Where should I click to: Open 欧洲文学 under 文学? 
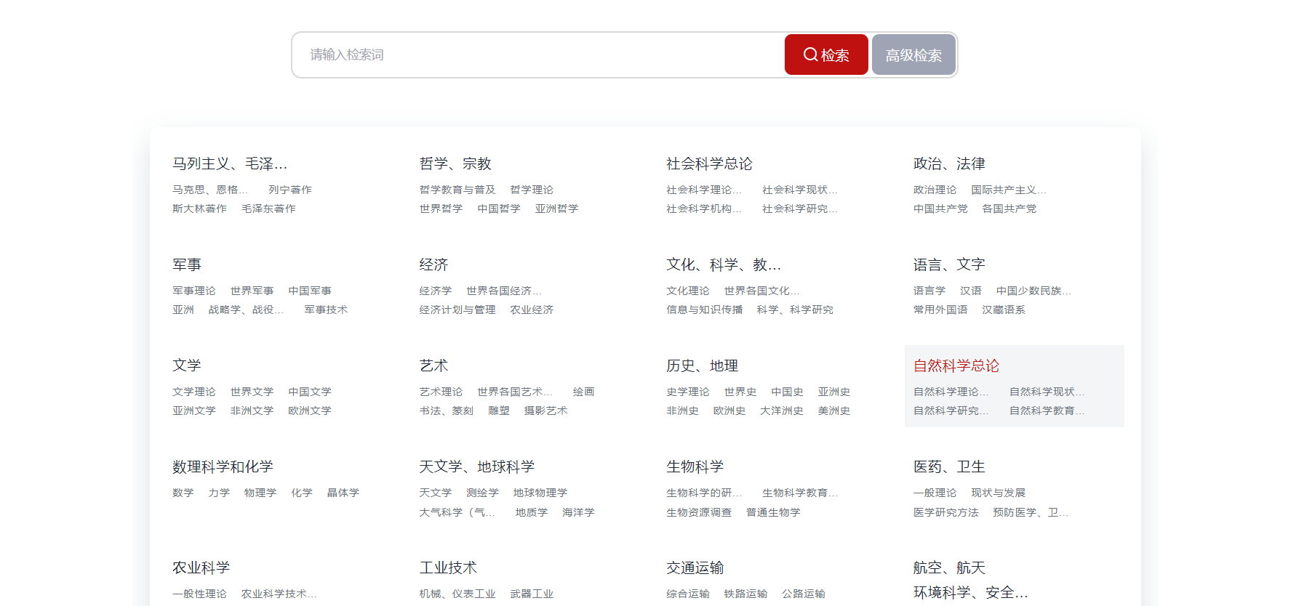310,411
